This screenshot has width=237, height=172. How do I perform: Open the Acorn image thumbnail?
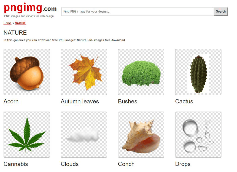[27, 72]
